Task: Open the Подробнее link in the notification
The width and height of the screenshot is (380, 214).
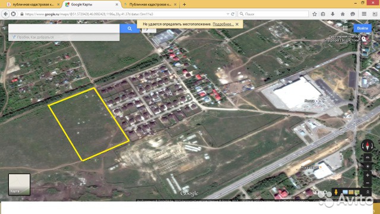Action: (x=223, y=24)
